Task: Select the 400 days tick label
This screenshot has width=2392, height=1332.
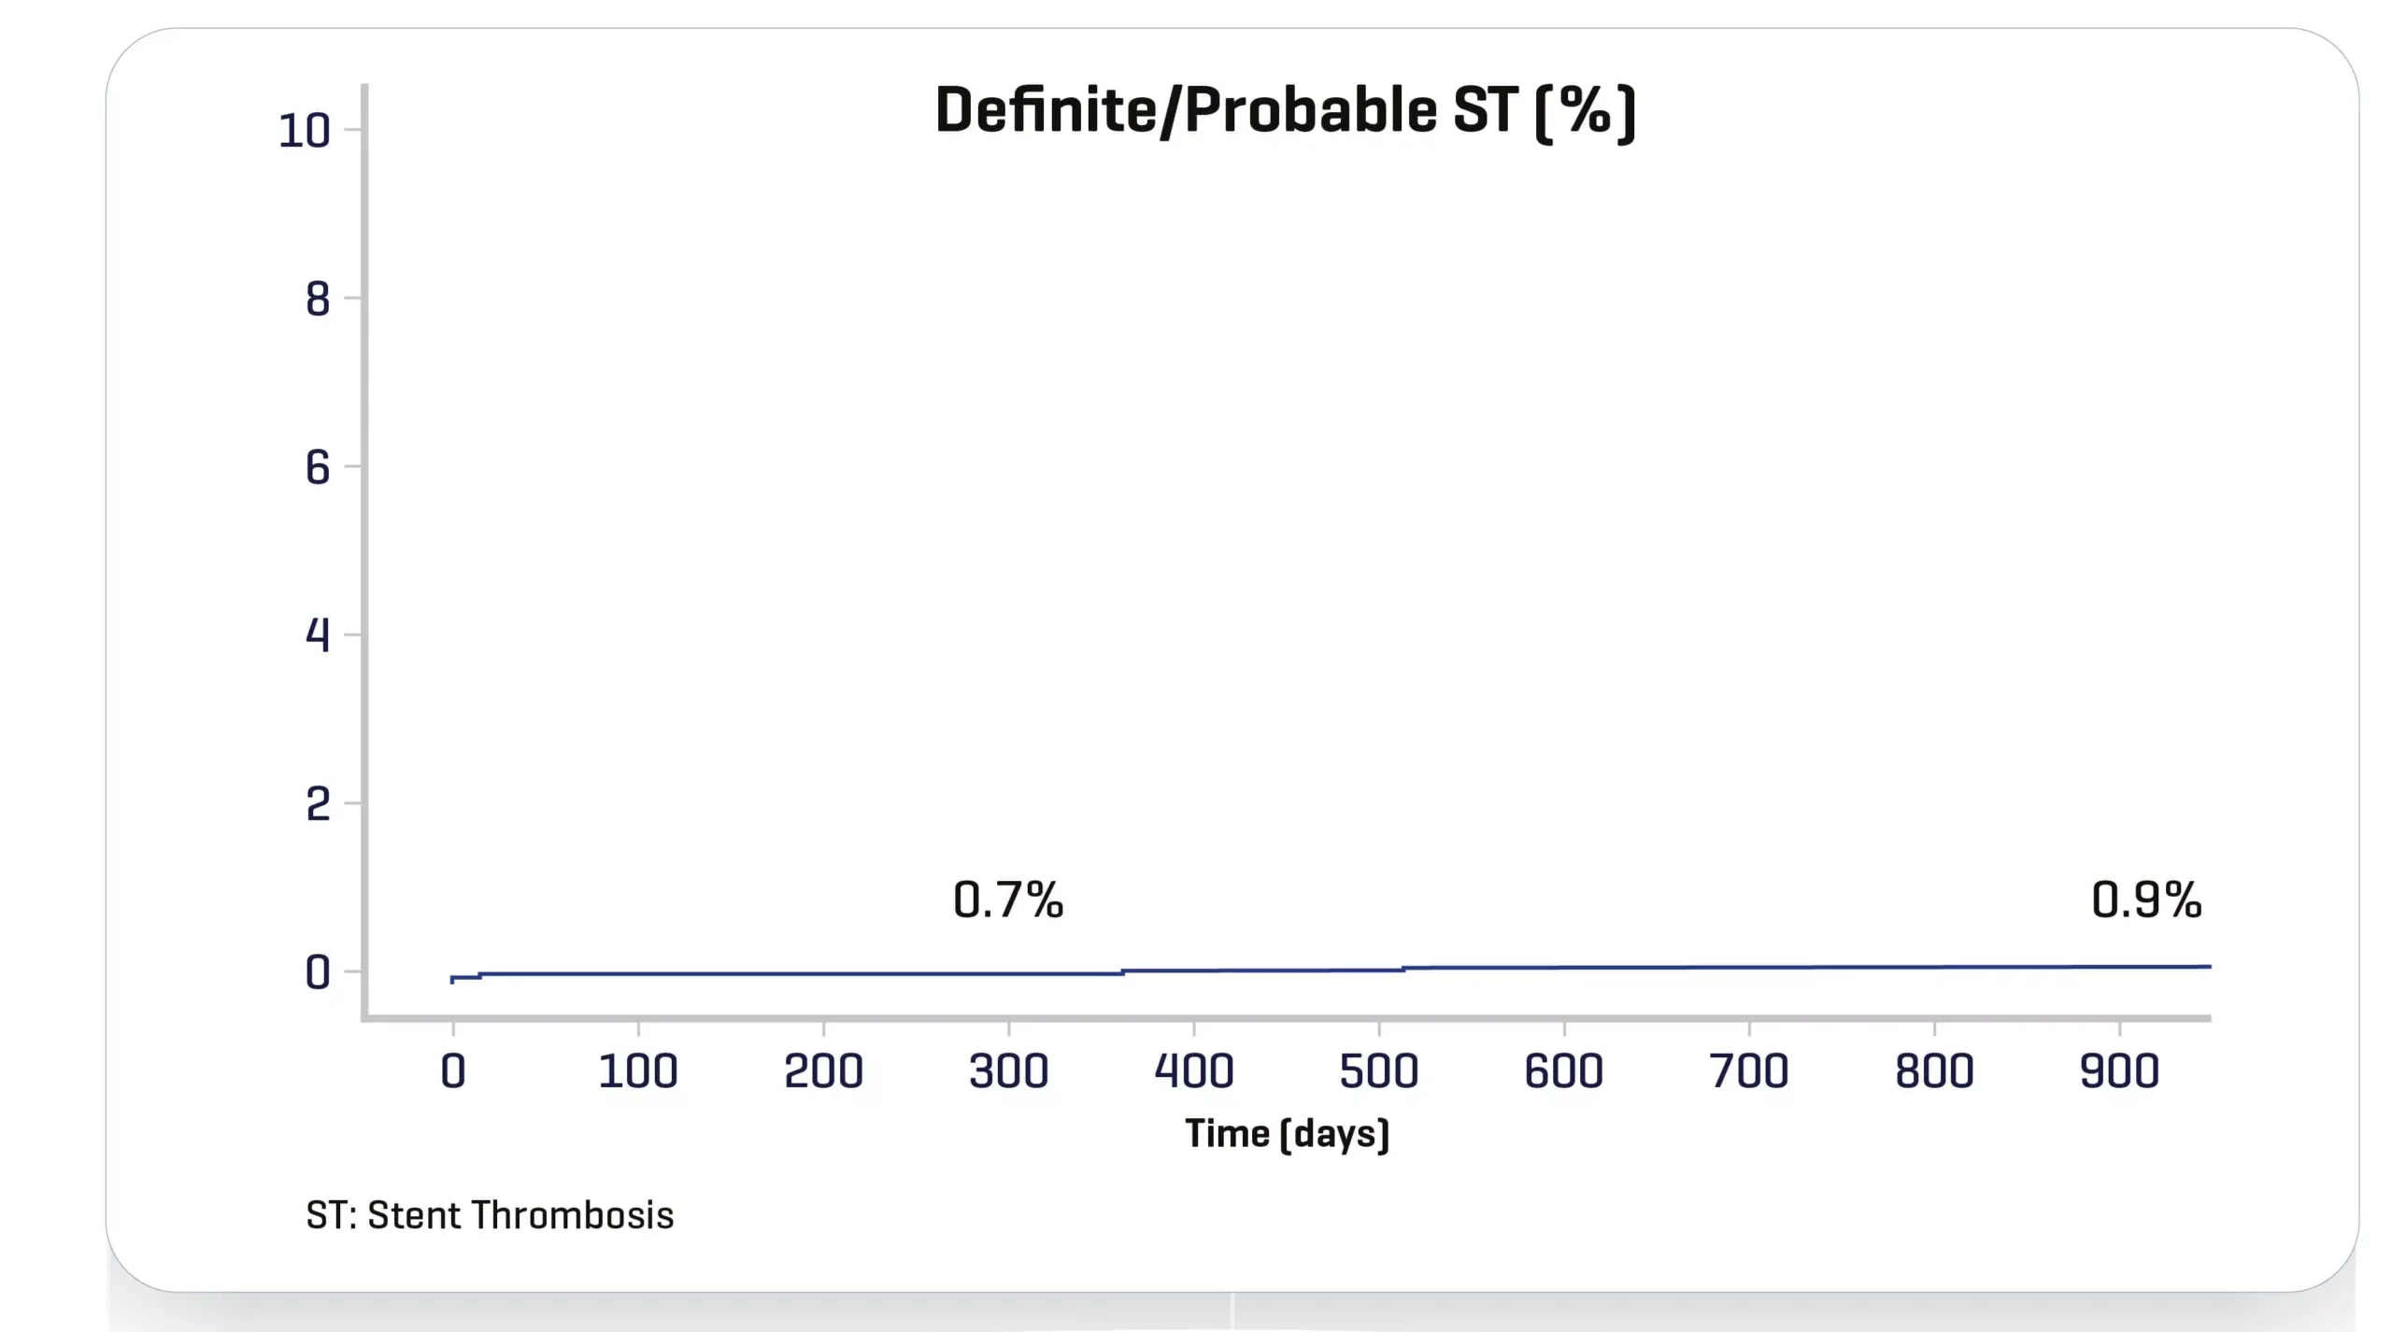Action: (1194, 1071)
